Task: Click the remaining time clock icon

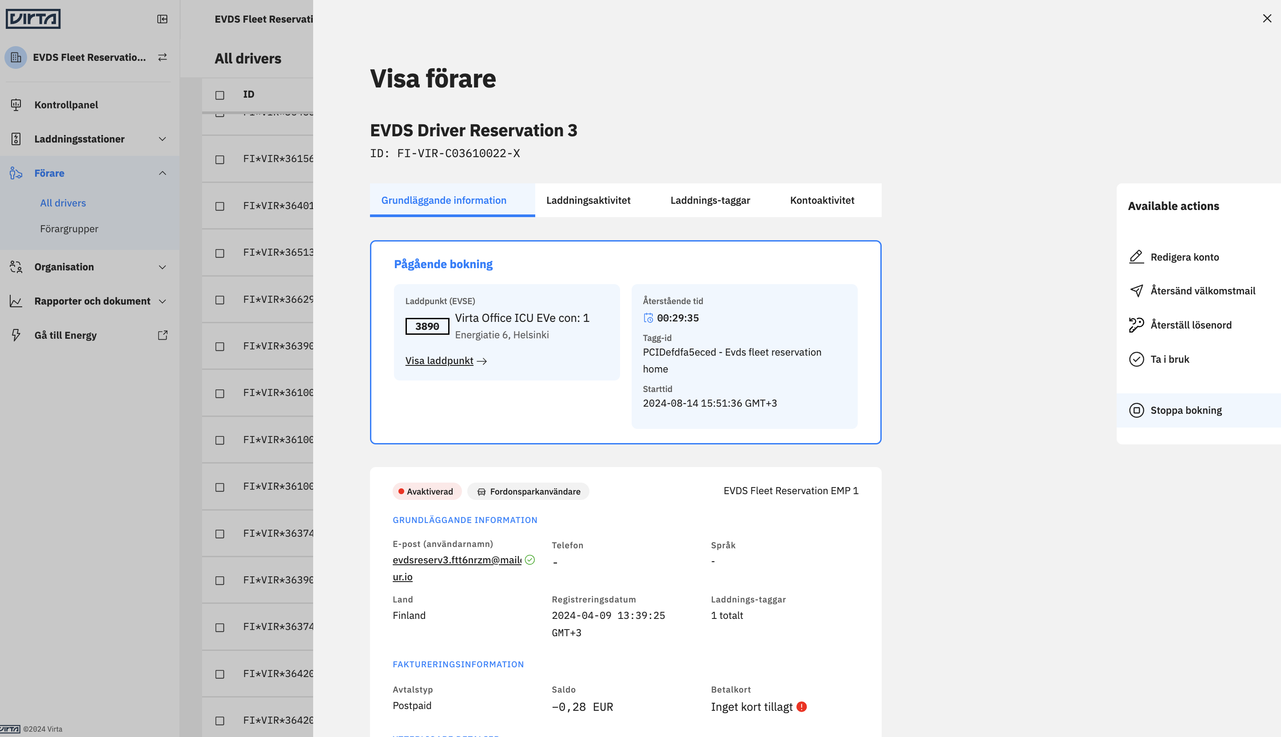Action: 648,318
